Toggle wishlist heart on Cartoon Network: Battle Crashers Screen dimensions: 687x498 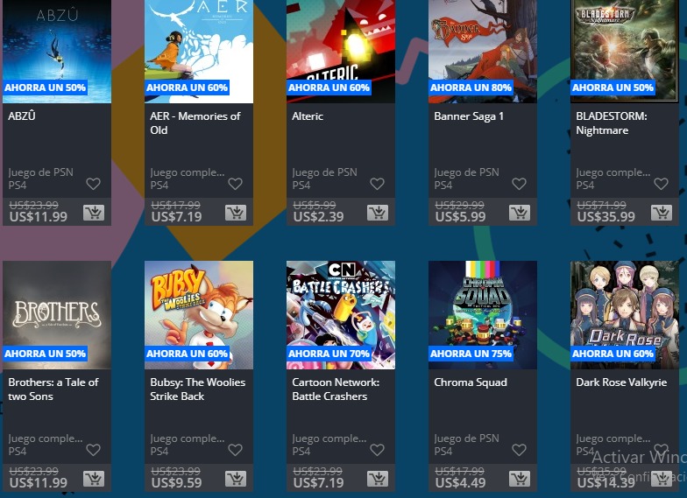point(377,450)
